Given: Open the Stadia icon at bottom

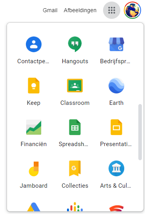Looking at the screenshot, I should click(x=116, y=208).
